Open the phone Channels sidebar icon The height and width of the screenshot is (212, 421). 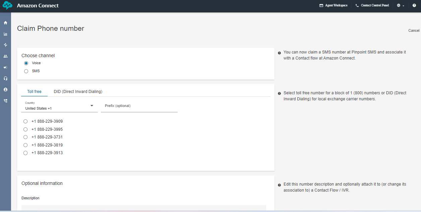5,101
